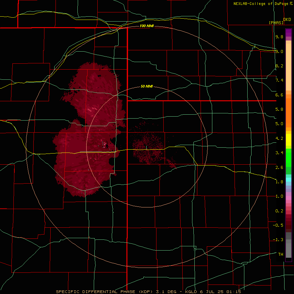Click the 7.4 value on the color scale
294x294 pixels.
279,80
